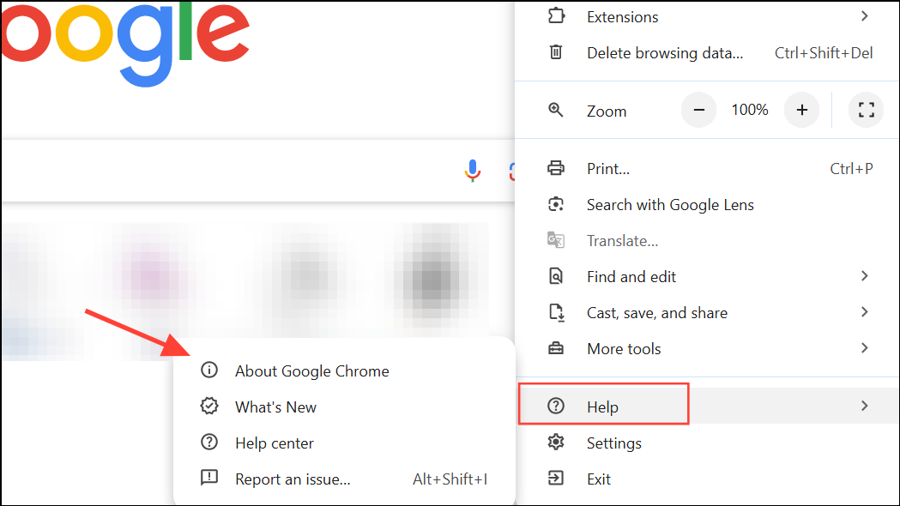Viewport: 900px width, 506px height.
Task: Click the Zoom label text
Action: [x=606, y=111]
